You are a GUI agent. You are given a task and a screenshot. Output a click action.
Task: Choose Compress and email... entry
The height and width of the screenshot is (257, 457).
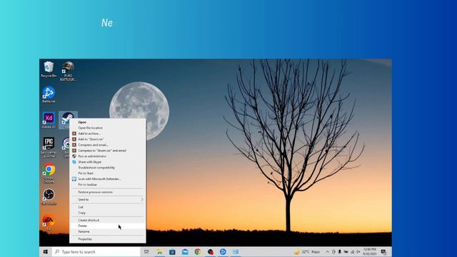point(107,145)
